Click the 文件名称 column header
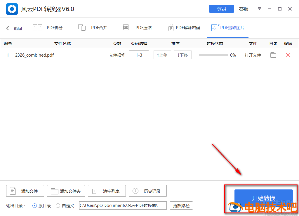Image resolution: width=299 pixels, height=216 pixels. pos(62,43)
